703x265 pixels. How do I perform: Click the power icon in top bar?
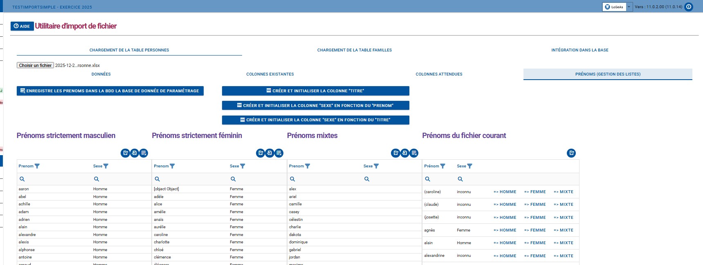[689, 7]
